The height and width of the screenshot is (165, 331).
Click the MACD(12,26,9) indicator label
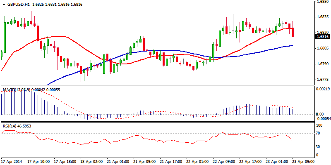[x=16, y=90]
